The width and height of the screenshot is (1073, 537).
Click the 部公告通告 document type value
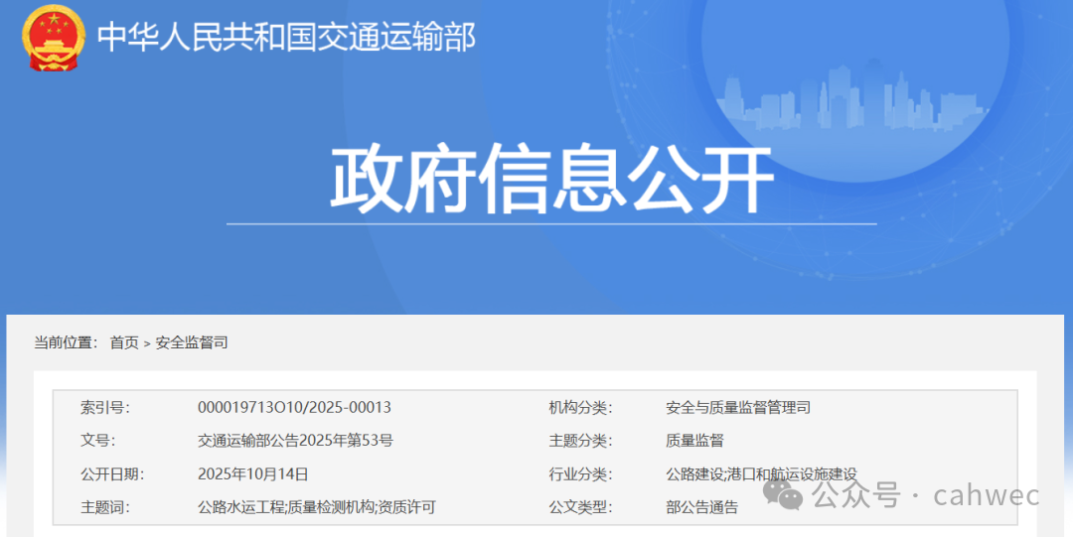click(701, 507)
